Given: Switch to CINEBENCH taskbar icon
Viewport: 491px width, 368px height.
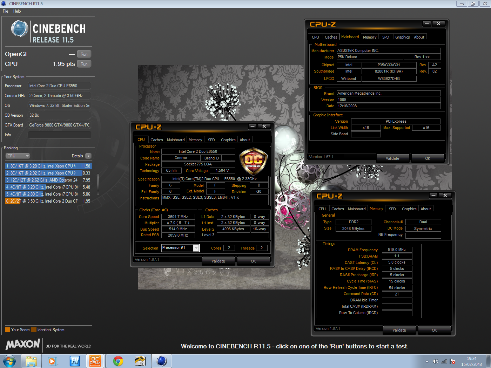Looking at the screenshot, I should click(162, 361).
